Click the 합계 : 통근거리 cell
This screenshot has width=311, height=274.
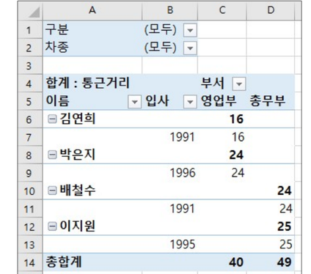point(92,83)
